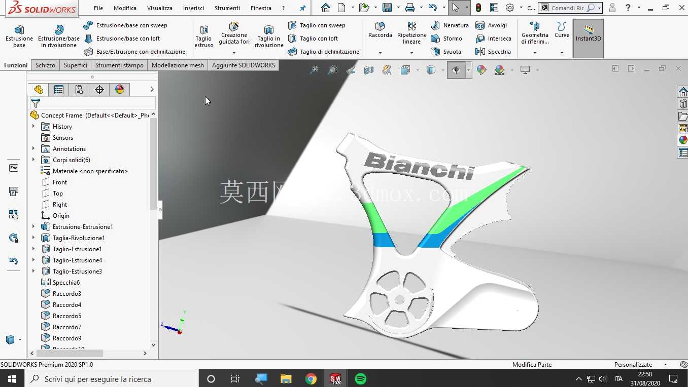The width and height of the screenshot is (688, 387).
Task: Select the Sformo draft tool
Action: [x=446, y=38]
